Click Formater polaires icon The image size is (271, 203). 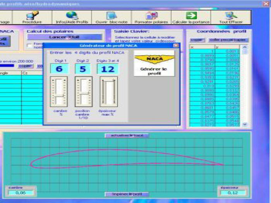pos(151,15)
